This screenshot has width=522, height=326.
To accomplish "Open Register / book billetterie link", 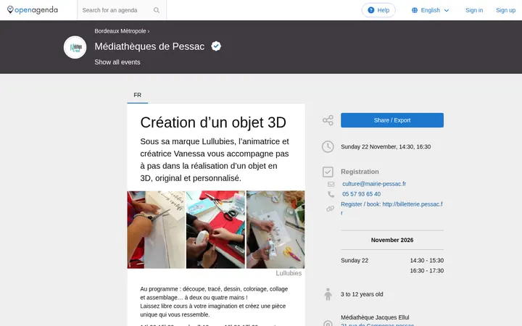I will point(391,209).
